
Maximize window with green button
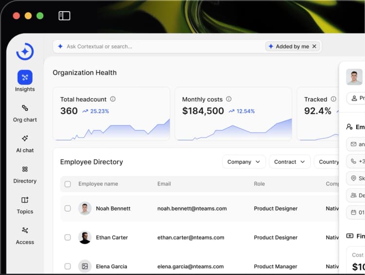[40, 16]
